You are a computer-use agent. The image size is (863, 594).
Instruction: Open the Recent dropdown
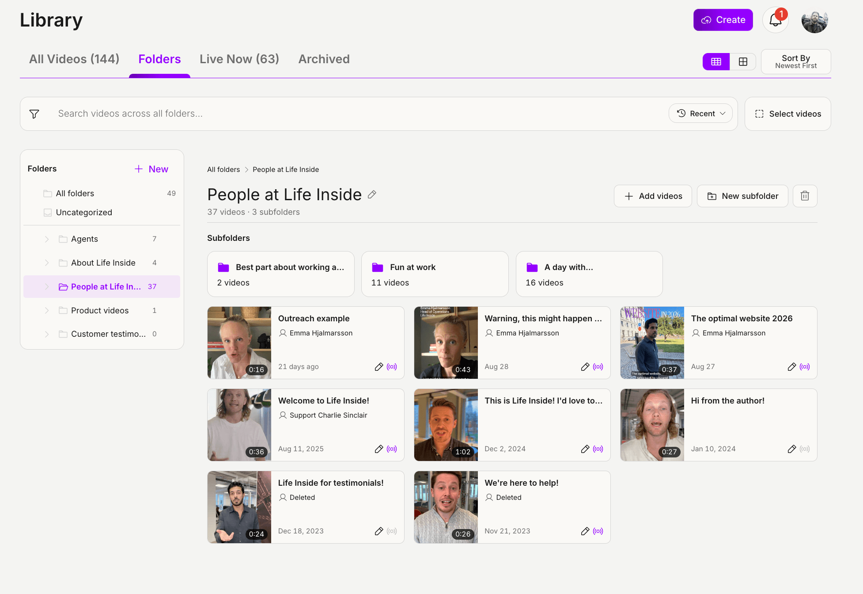click(700, 114)
